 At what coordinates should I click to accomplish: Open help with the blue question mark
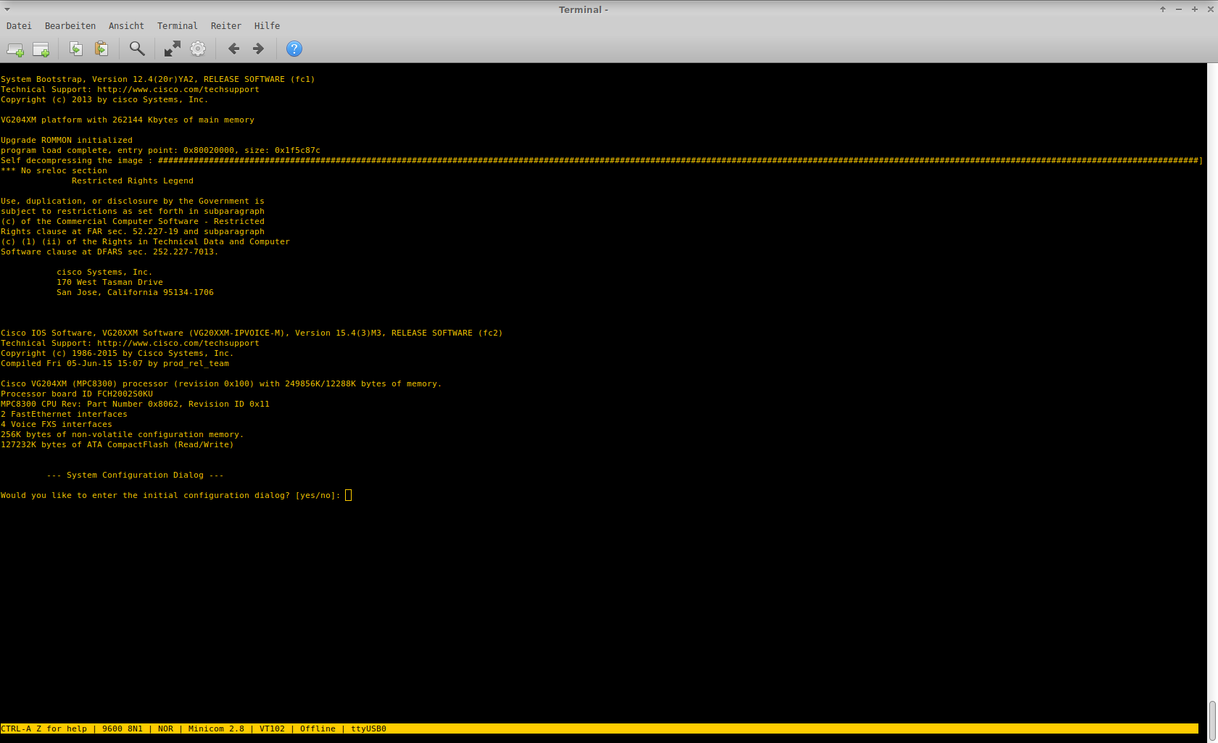294,49
